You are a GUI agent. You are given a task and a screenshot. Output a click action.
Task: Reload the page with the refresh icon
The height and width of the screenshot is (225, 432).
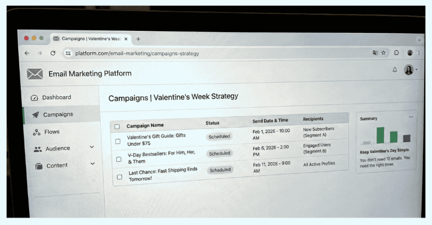pyautogui.click(x=53, y=53)
